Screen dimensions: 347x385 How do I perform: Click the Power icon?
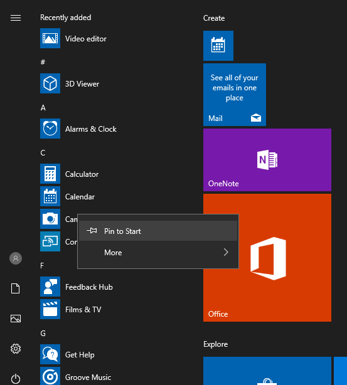pyautogui.click(x=16, y=379)
